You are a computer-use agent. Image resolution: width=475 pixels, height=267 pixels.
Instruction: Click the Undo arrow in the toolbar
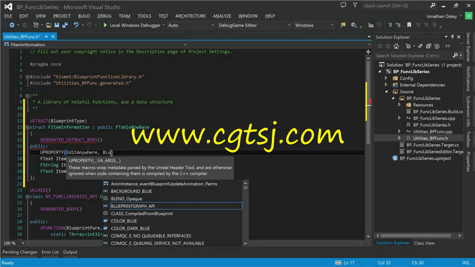click(x=76, y=26)
